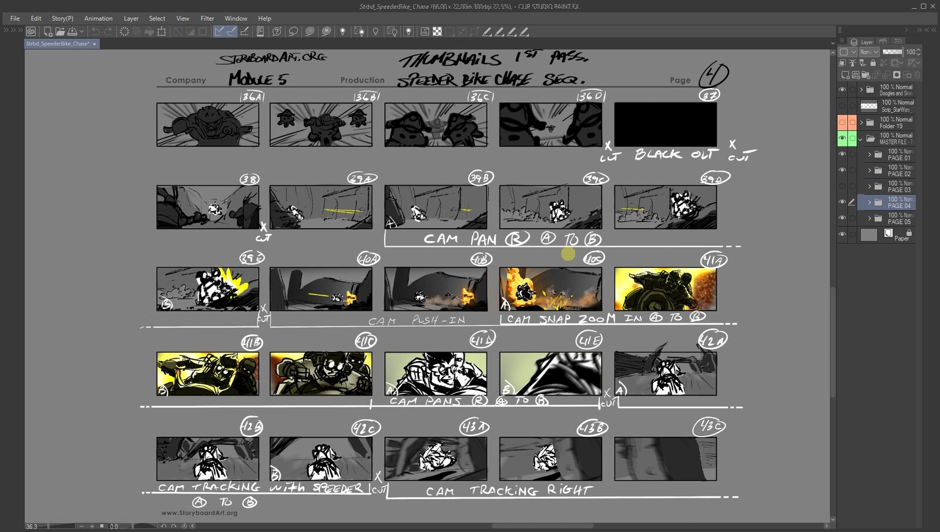The width and height of the screenshot is (940, 532).
Task: Select the Paper layer thumbnail
Action: coord(869,235)
